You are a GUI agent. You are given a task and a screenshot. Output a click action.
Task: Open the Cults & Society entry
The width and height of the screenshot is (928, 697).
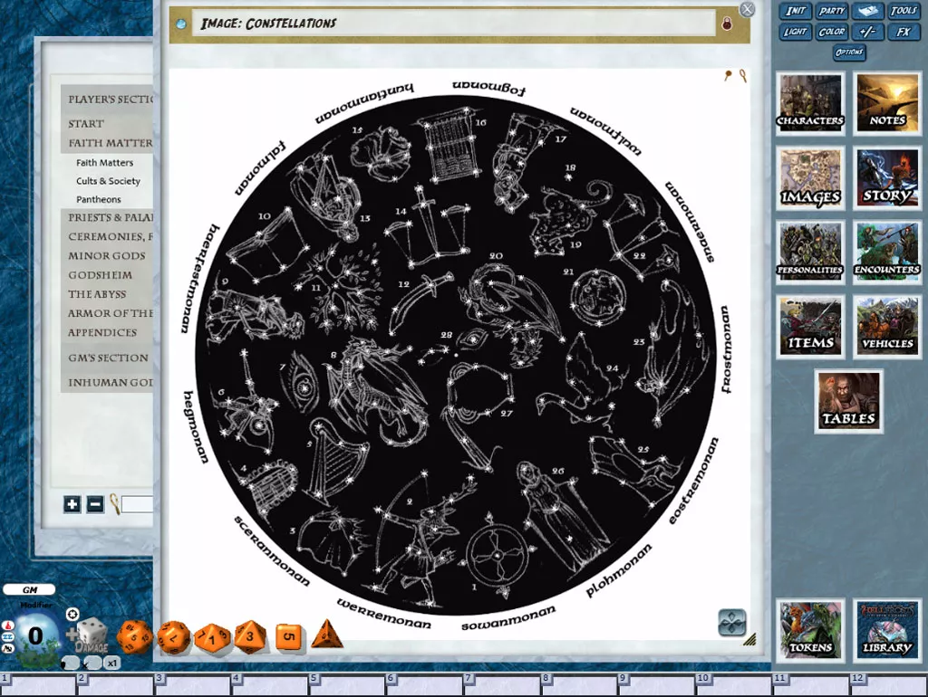click(x=108, y=181)
